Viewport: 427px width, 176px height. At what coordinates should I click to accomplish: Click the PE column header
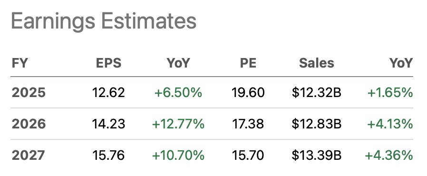248,63
